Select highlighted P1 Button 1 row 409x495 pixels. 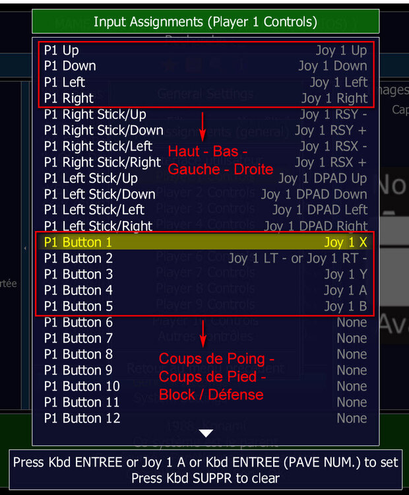coord(205,242)
